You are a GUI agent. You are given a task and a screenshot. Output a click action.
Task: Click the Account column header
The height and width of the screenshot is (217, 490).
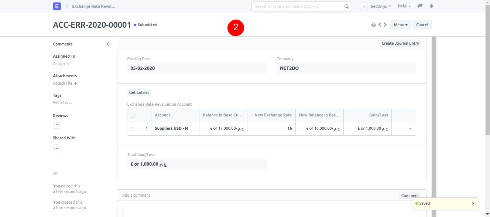175,115
